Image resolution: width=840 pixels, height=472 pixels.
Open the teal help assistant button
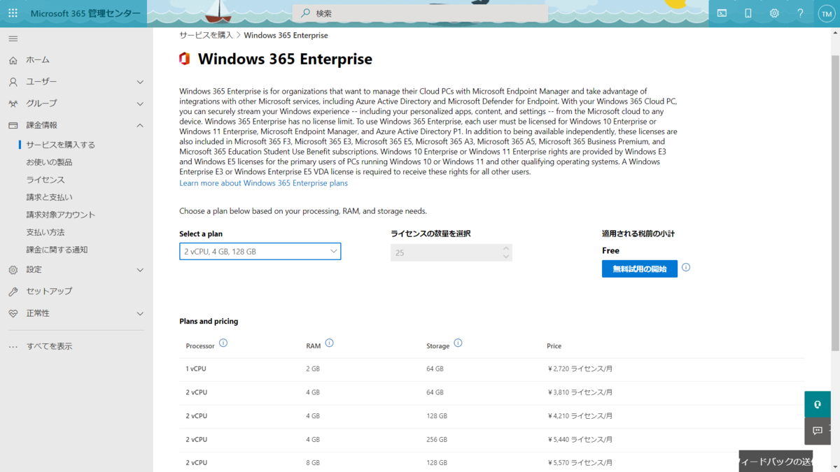point(818,404)
